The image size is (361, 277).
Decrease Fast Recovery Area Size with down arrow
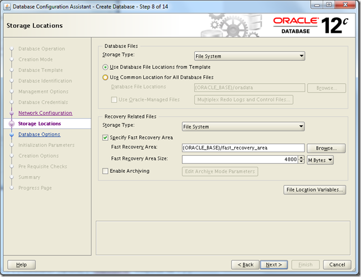(302, 162)
